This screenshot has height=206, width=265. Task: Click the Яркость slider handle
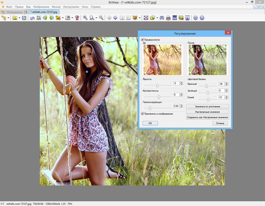click(158, 85)
